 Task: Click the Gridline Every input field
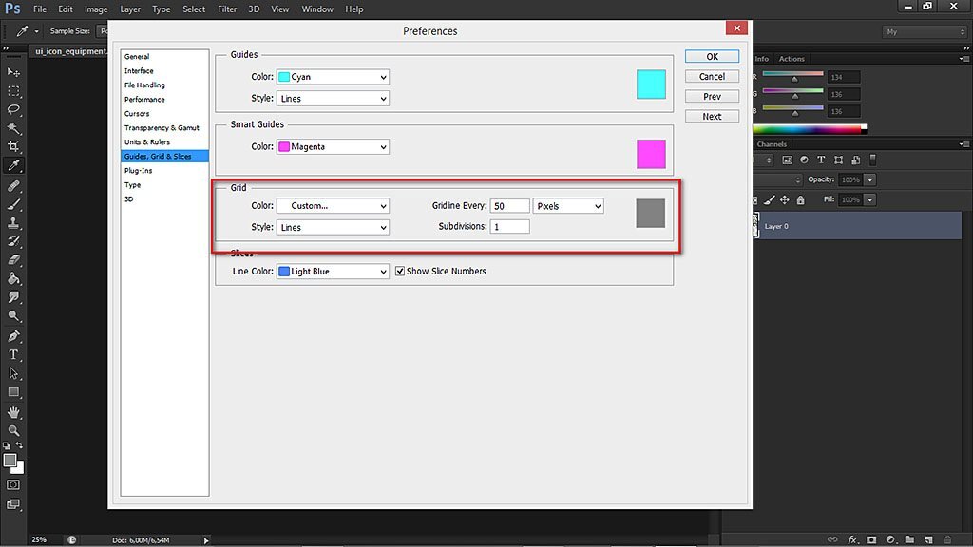coord(510,206)
